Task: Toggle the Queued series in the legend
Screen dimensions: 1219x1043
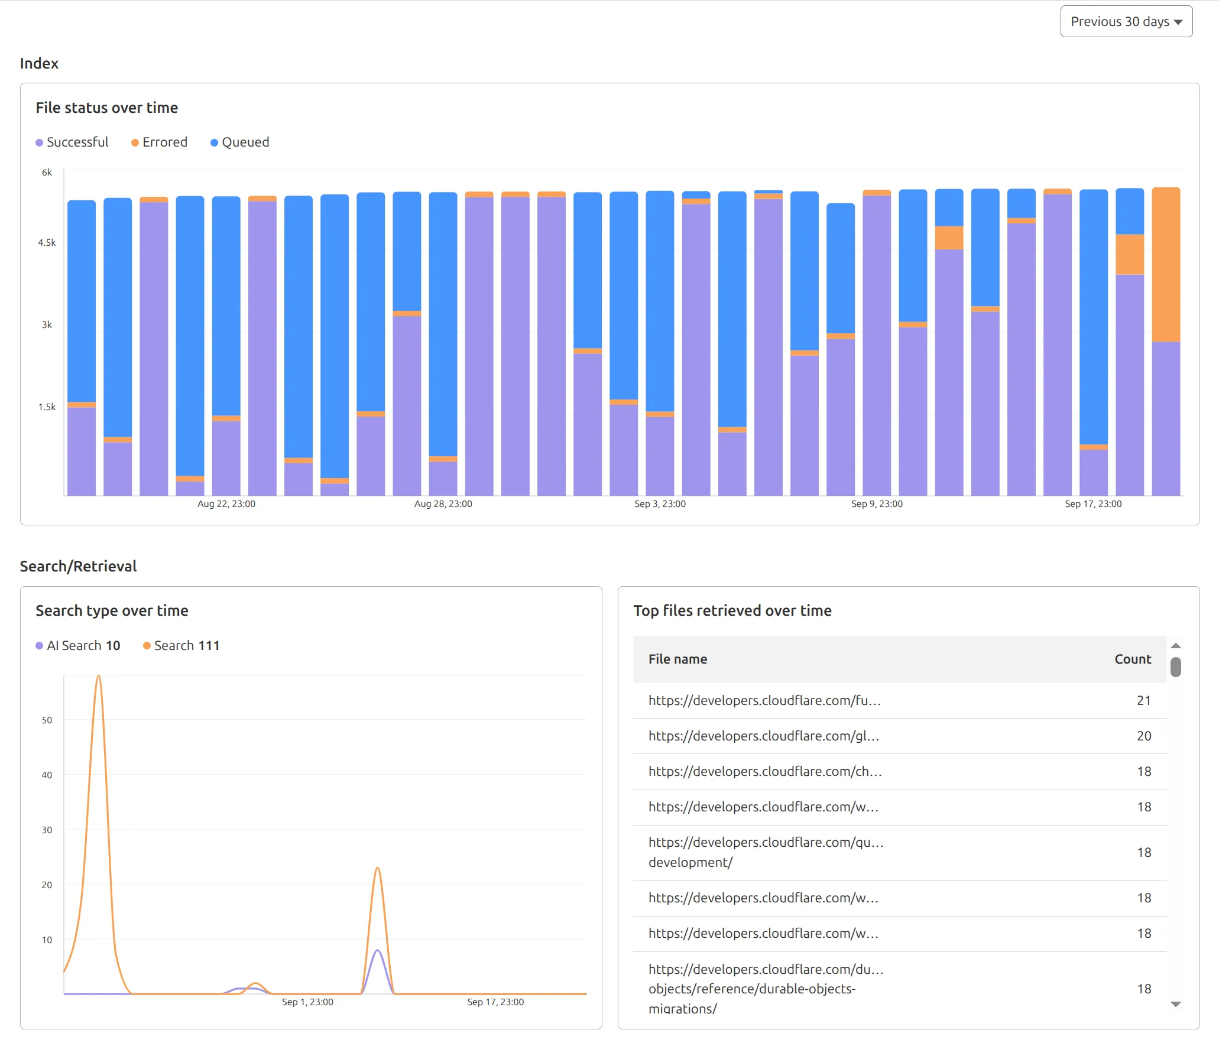Action: click(239, 142)
